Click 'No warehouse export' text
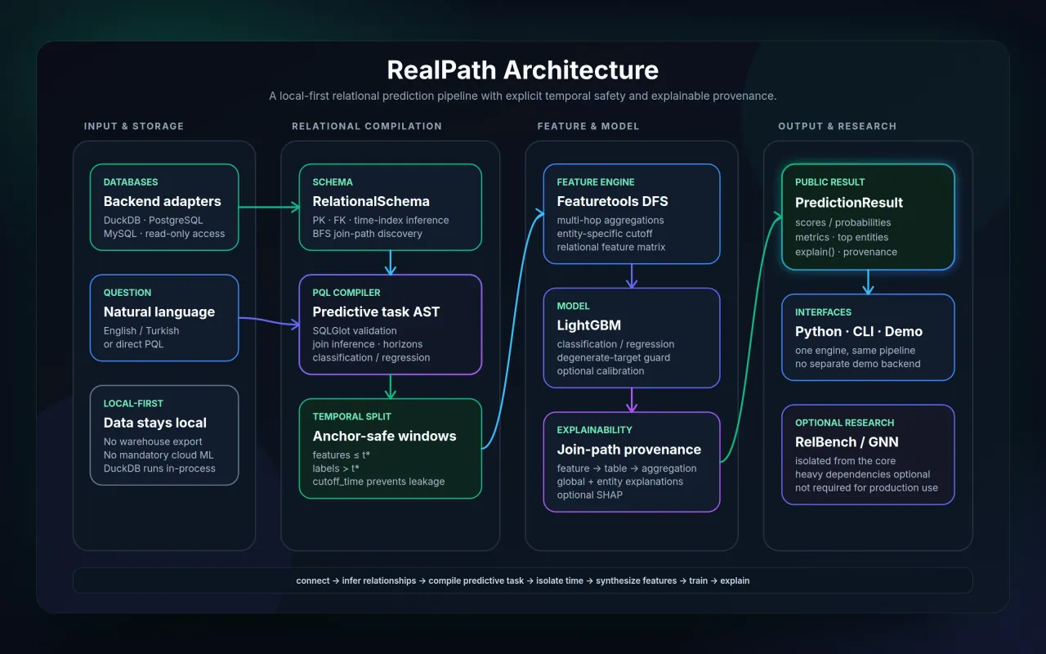 (153, 441)
